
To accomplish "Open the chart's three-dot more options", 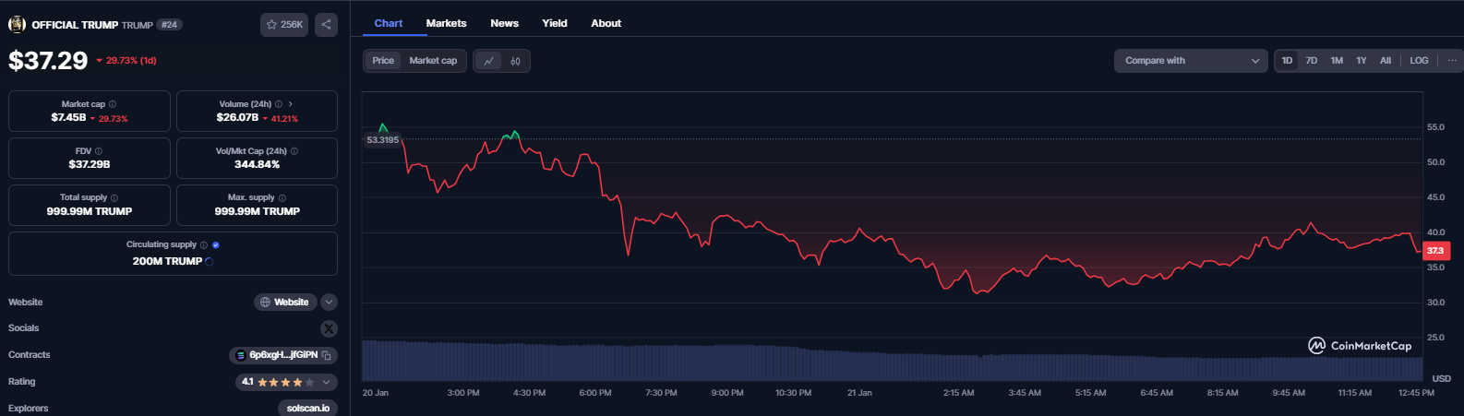I will pyautogui.click(x=1452, y=61).
